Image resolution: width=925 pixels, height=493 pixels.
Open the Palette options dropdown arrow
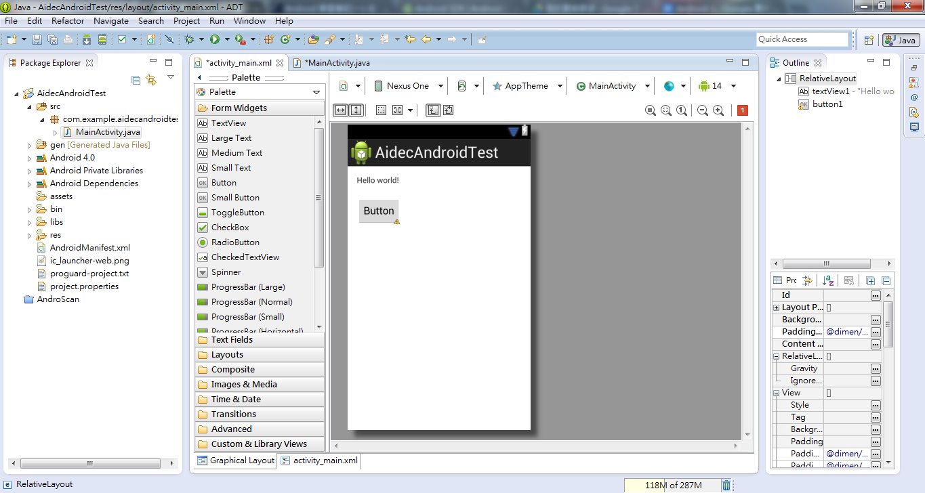point(316,92)
